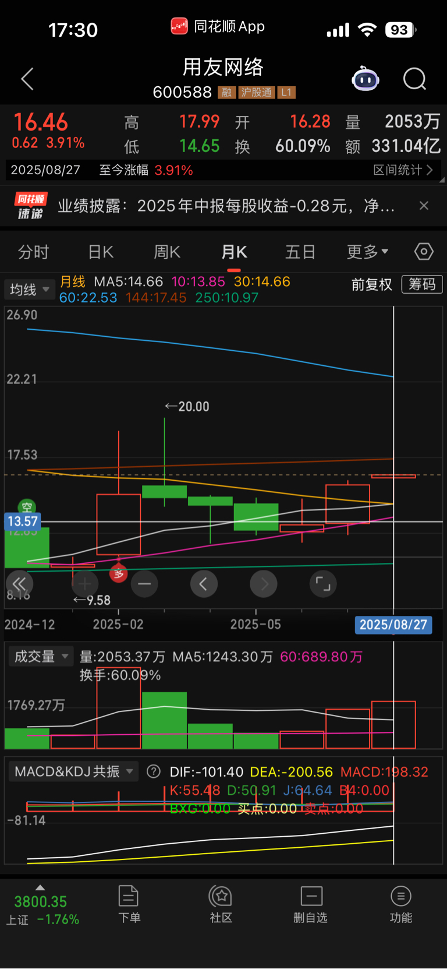Screen dimensions: 447x969
Task: Tap the tall February 2025 volume bar
Action: point(119,708)
